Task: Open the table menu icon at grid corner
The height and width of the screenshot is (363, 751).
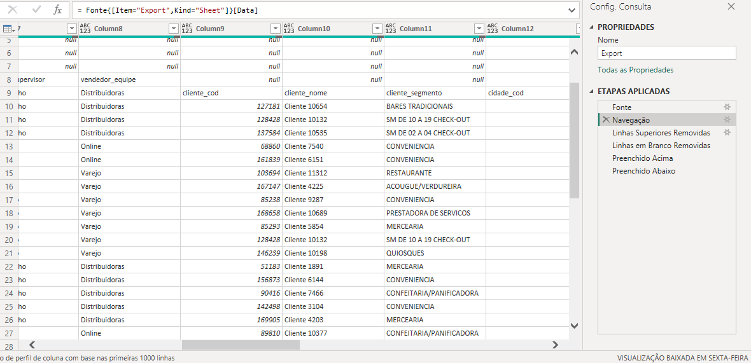Action: pyautogui.click(x=8, y=29)
